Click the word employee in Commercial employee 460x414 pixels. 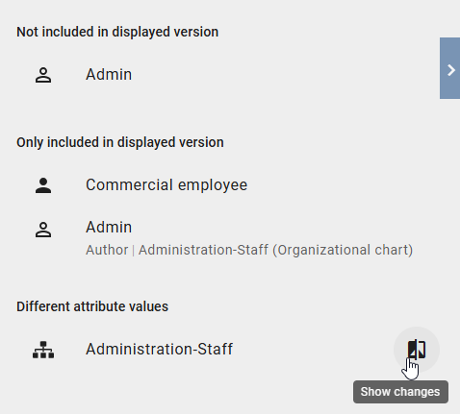[x=213, y=185]
